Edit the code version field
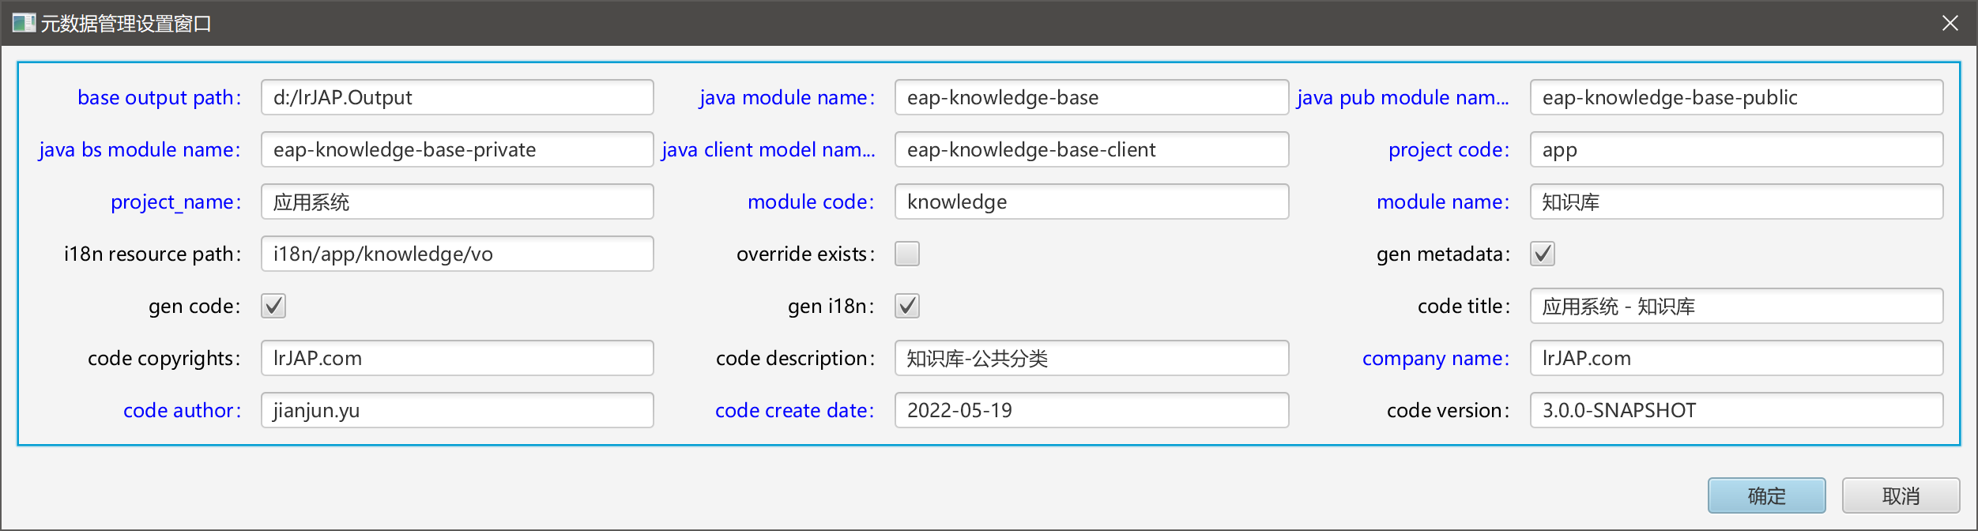This screenshot has height=531, width=1978. point(1737,410)
